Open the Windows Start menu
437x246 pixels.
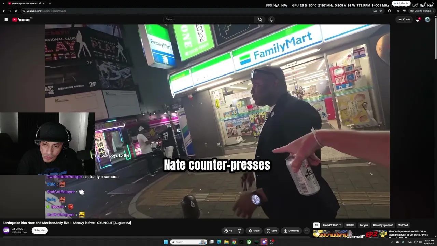(x=166, y=242)
